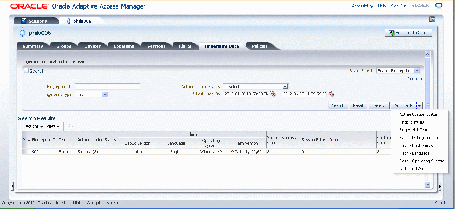
Task: Click the Session Failure Count column header
Action: coord(338,140)
